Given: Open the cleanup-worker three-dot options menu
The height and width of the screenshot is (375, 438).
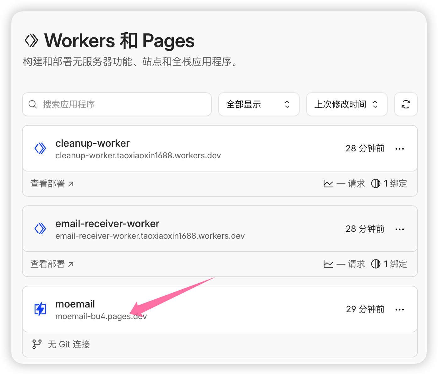Looking at the screenshot, I should (399, 149).
